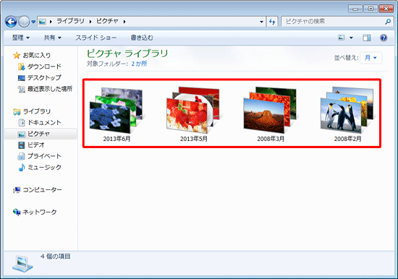Open the view options dropdown arrow

pos(351,38)
